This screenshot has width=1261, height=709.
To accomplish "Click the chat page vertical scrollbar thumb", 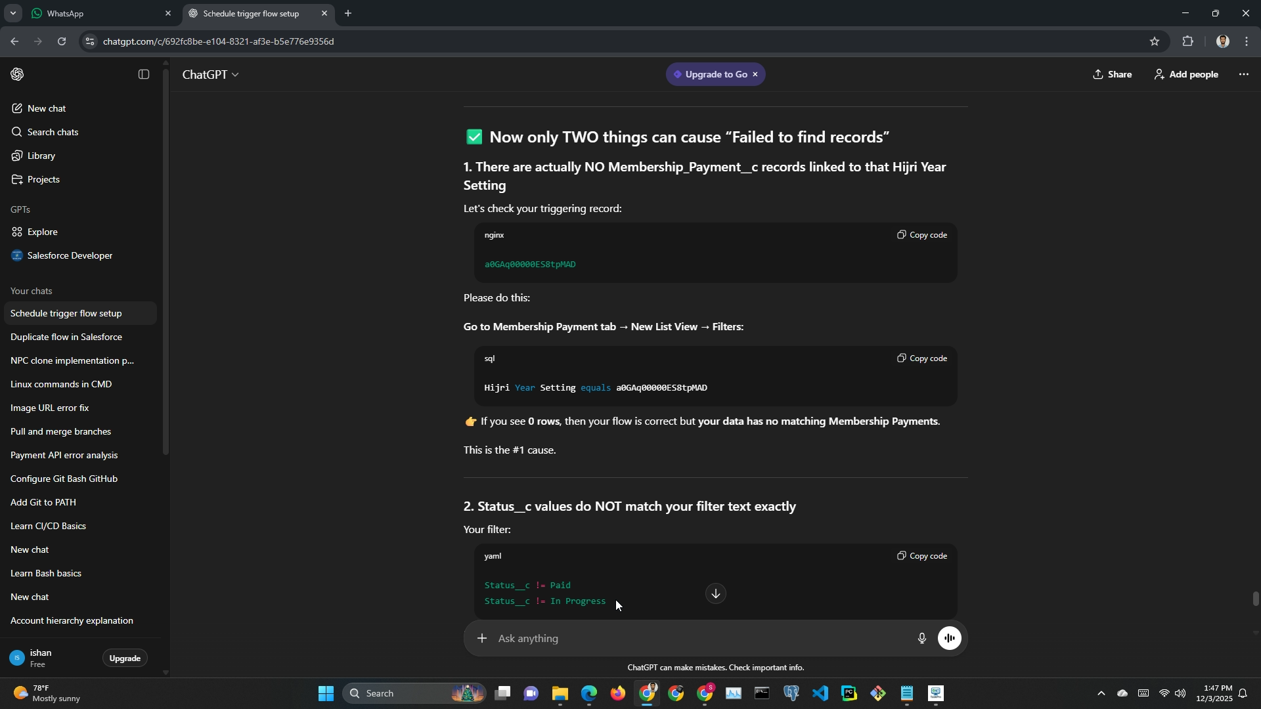I will [1255, 599].
